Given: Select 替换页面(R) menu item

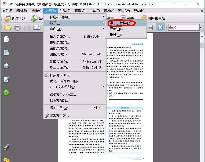Looking at the screenshot, I should pos(75,48).
